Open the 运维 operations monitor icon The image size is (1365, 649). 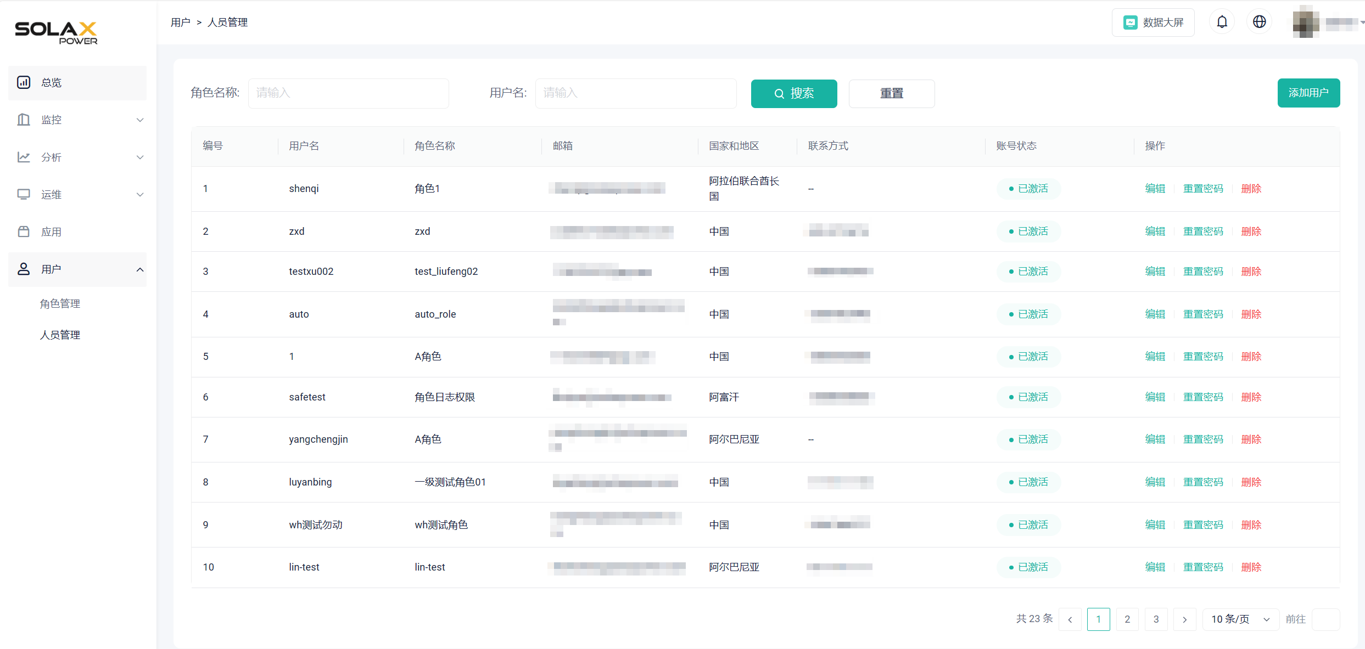23,194
